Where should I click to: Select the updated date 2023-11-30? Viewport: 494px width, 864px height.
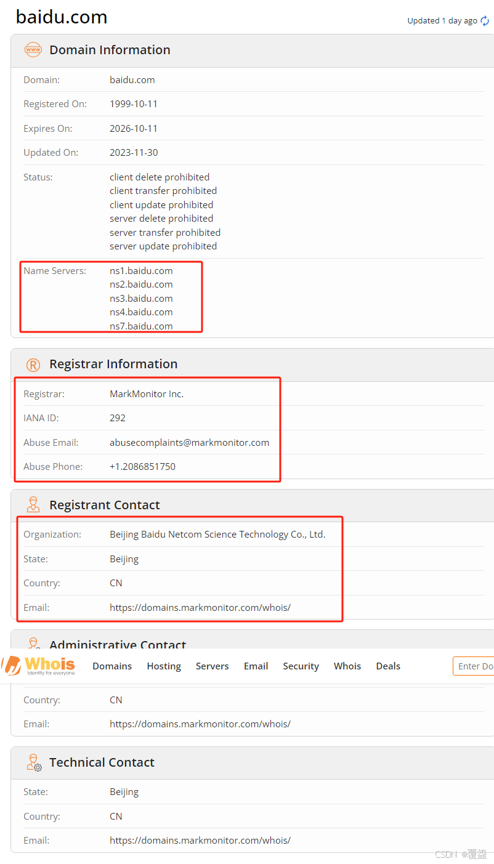(x=134, y=153)
